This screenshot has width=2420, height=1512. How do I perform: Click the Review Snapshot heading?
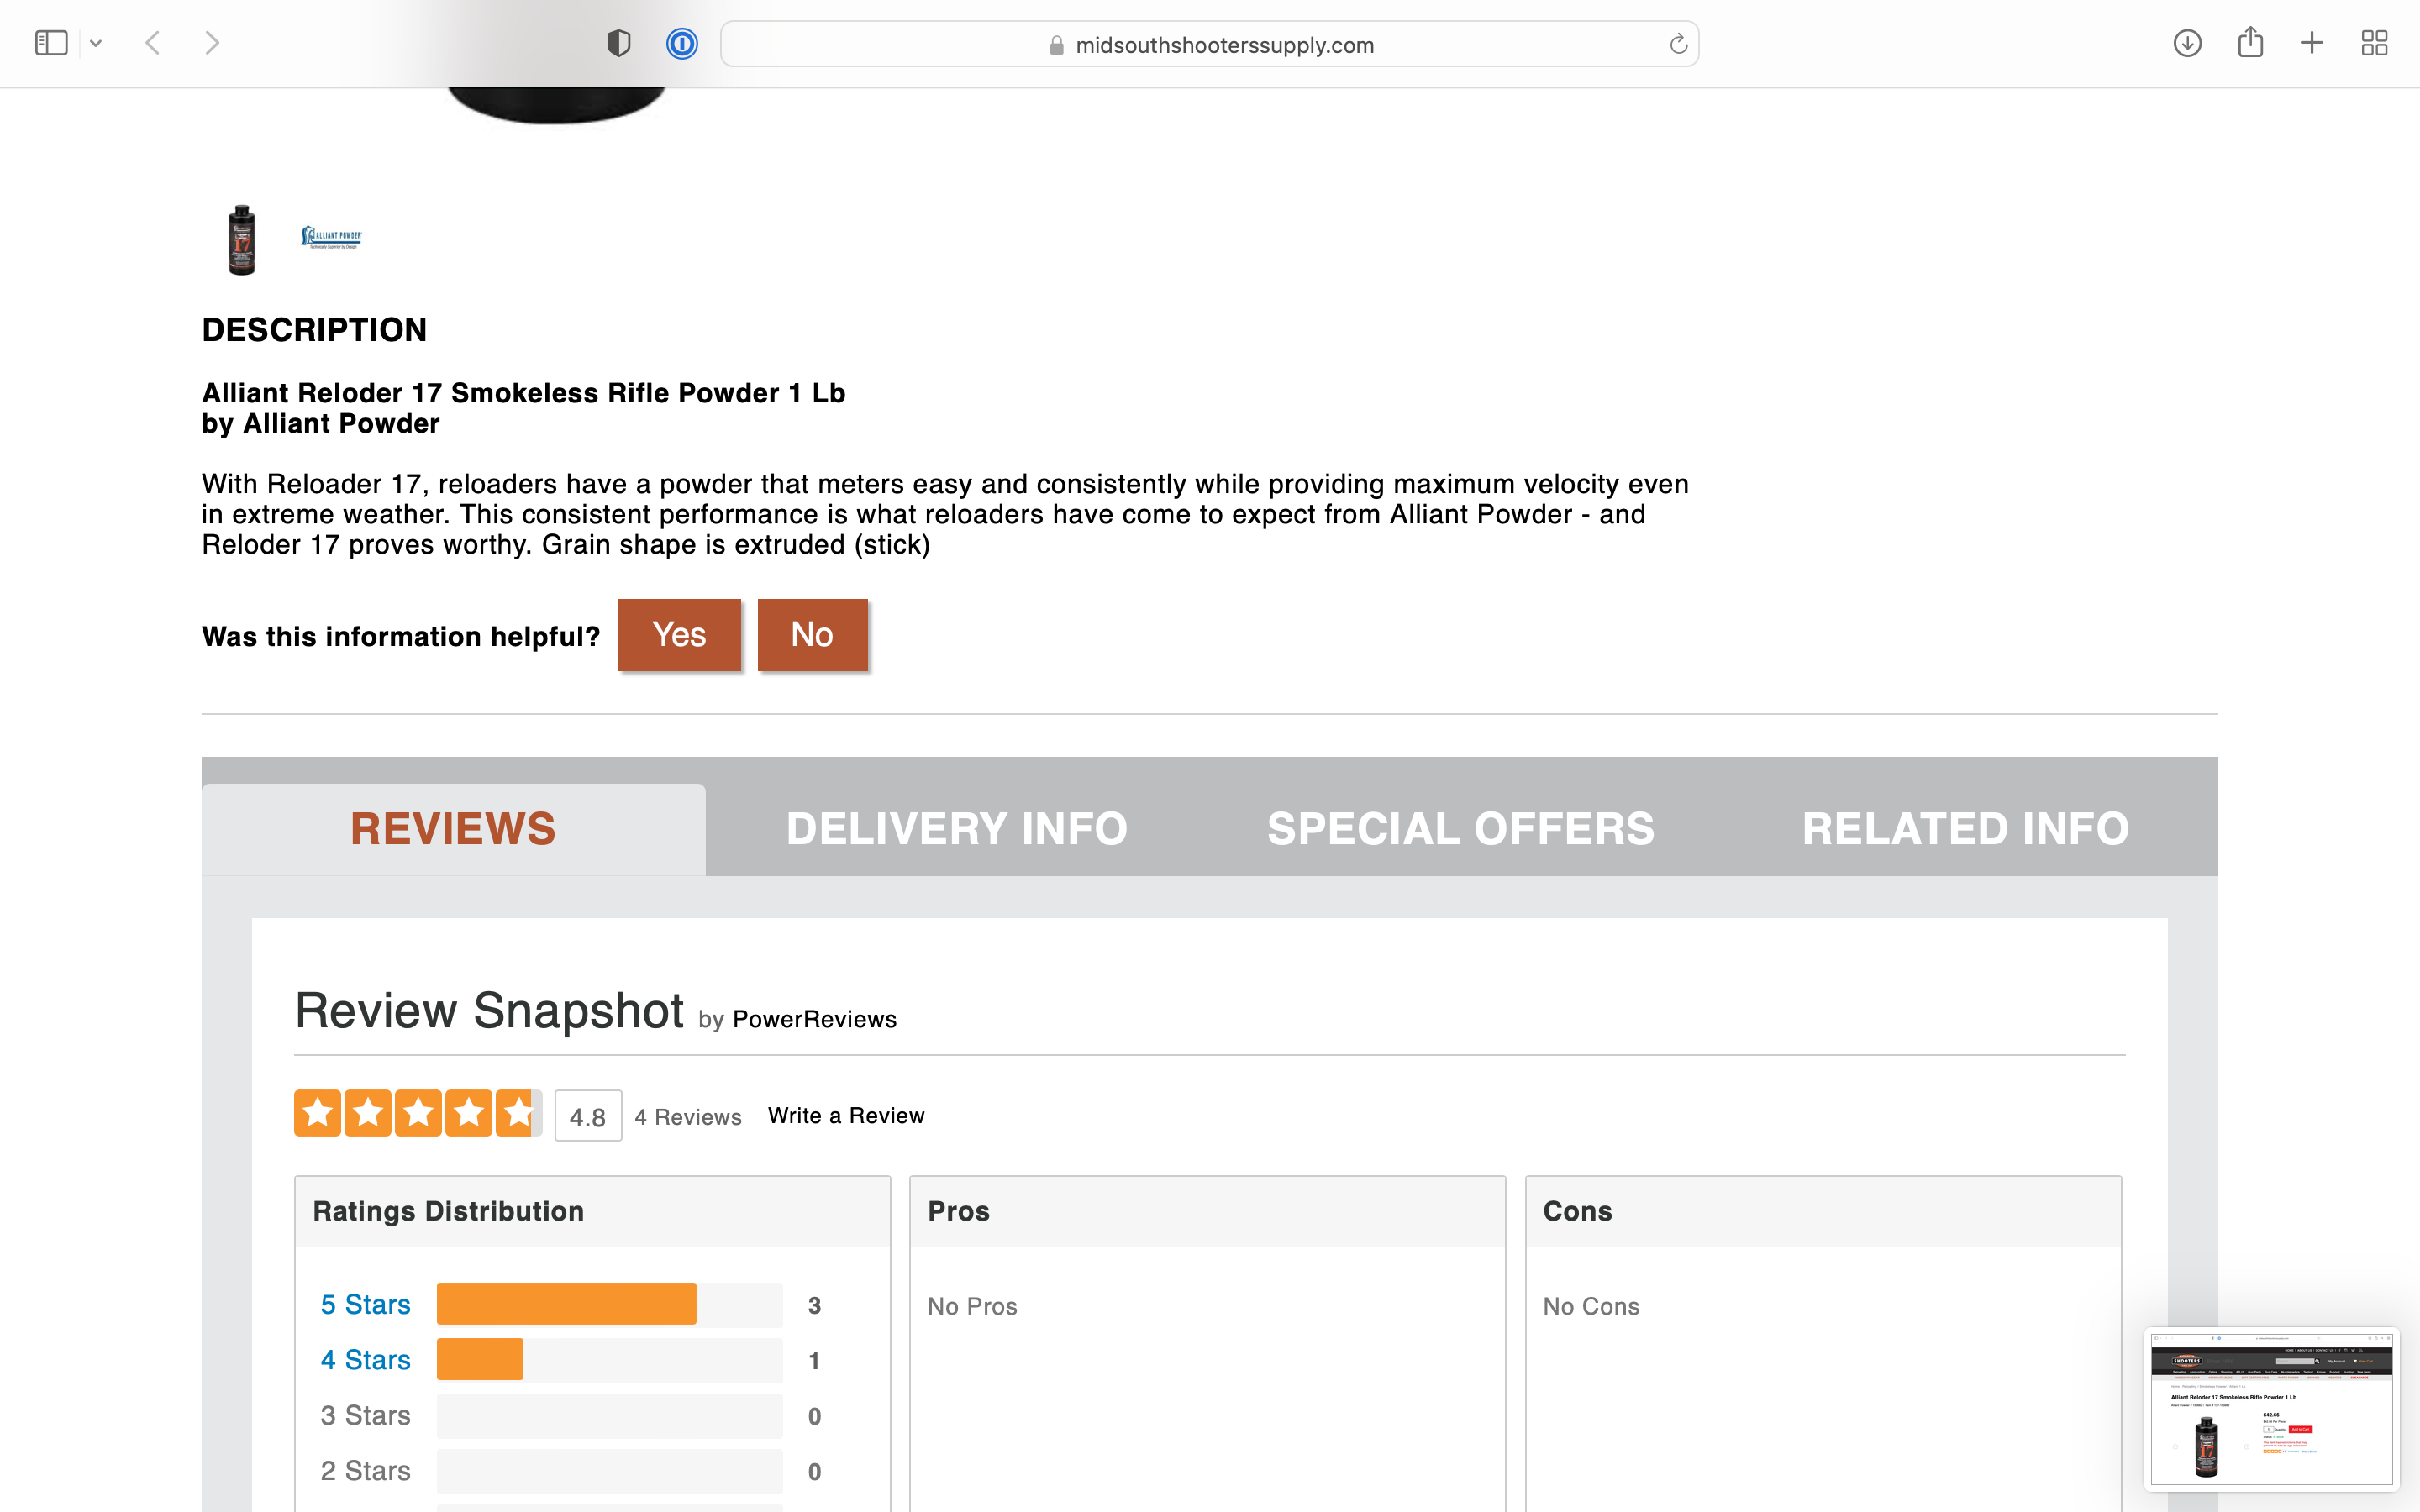[489, 1010]
